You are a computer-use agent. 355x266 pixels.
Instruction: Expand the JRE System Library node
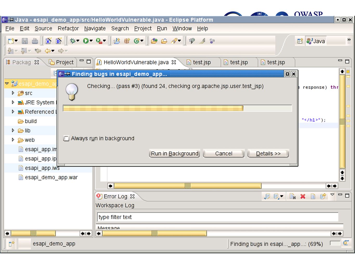coord(13,102)
